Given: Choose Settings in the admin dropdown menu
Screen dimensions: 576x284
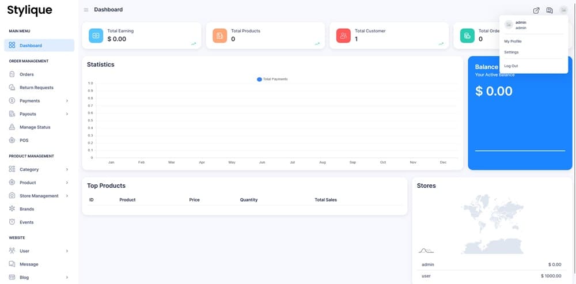Looking at the screenshot, I should [511, 52].
